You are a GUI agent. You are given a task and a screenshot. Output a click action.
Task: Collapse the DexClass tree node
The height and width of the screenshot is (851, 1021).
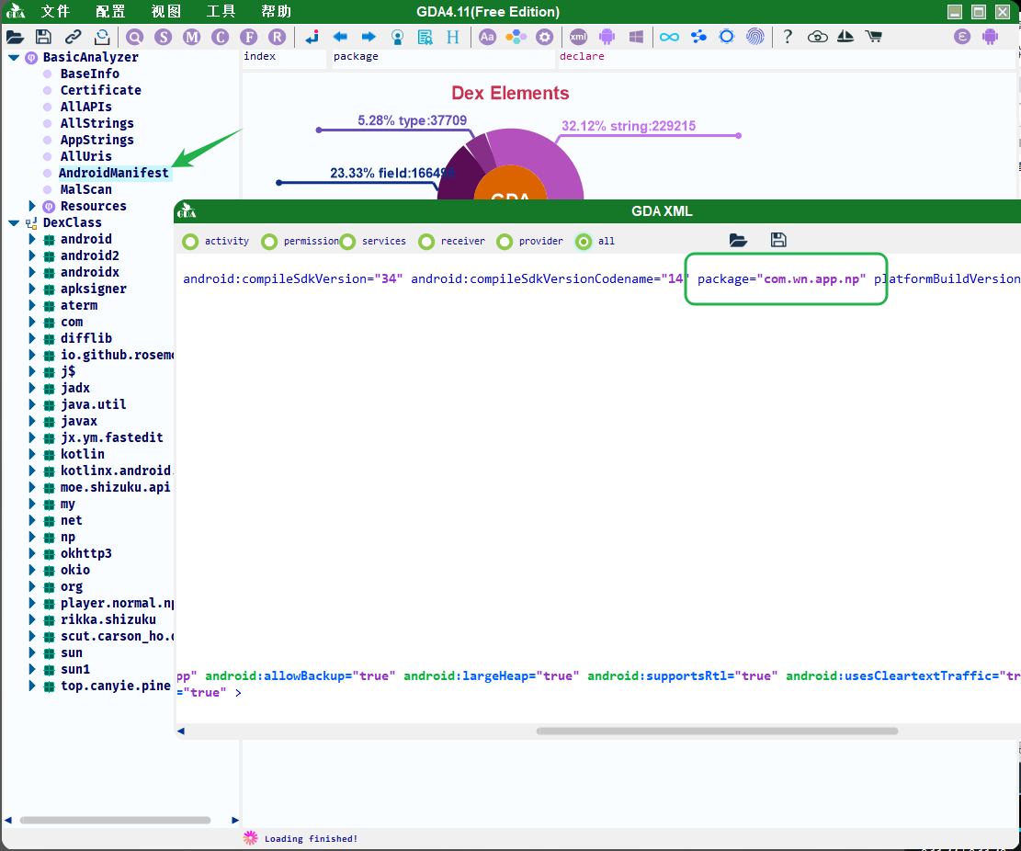14,222
